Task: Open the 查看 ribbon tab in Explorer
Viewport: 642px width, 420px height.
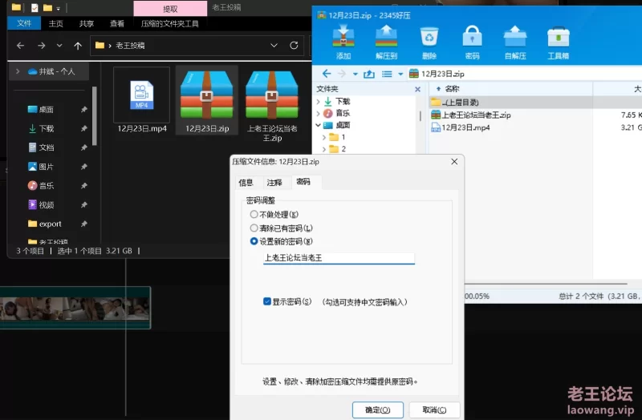Action: [x=117, y=24]
